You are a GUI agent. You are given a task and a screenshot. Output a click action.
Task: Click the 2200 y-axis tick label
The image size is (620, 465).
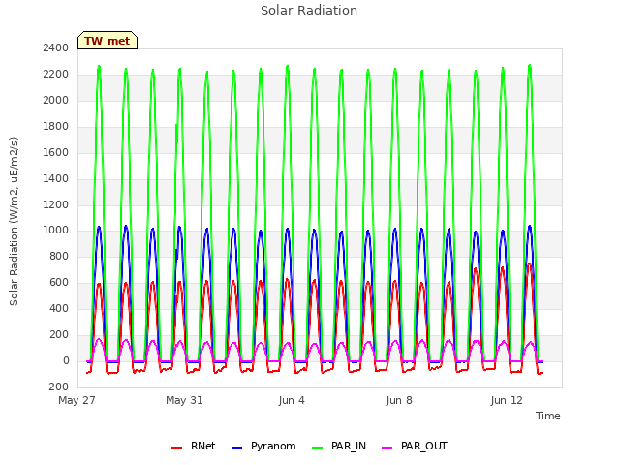(56, 74)
